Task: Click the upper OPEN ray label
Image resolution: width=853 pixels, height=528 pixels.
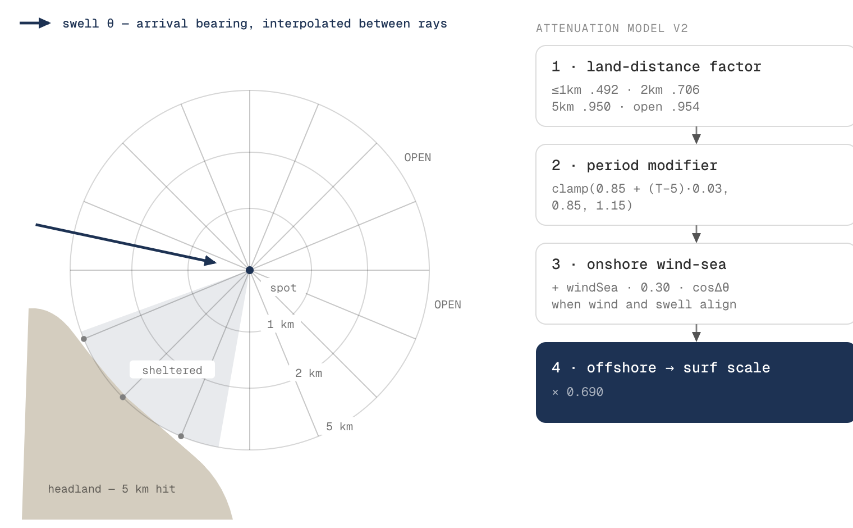Action: click(x=418, y=158)
